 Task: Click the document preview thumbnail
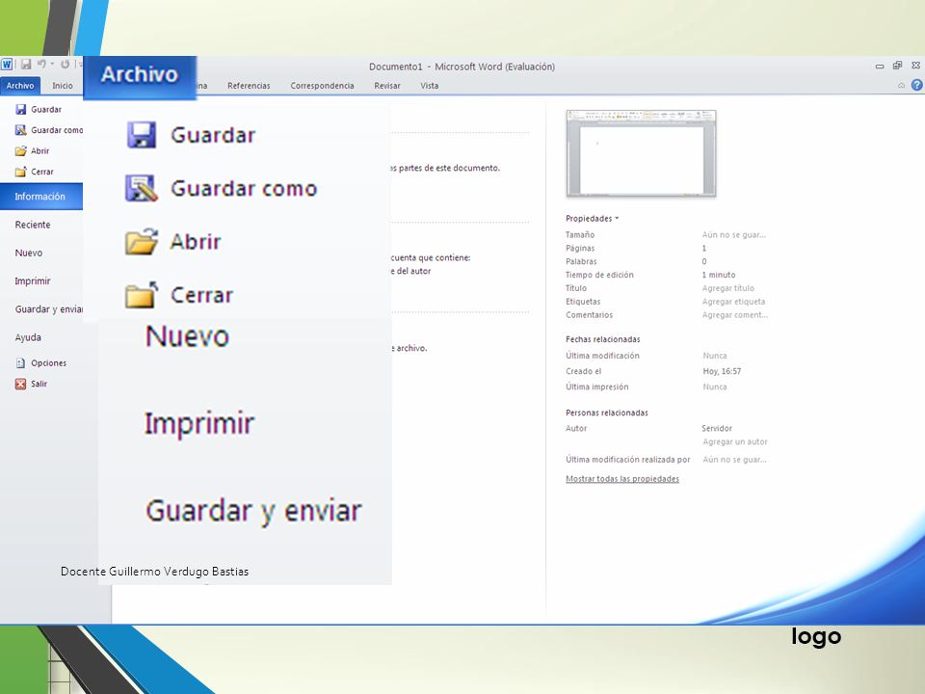[642, 153]
